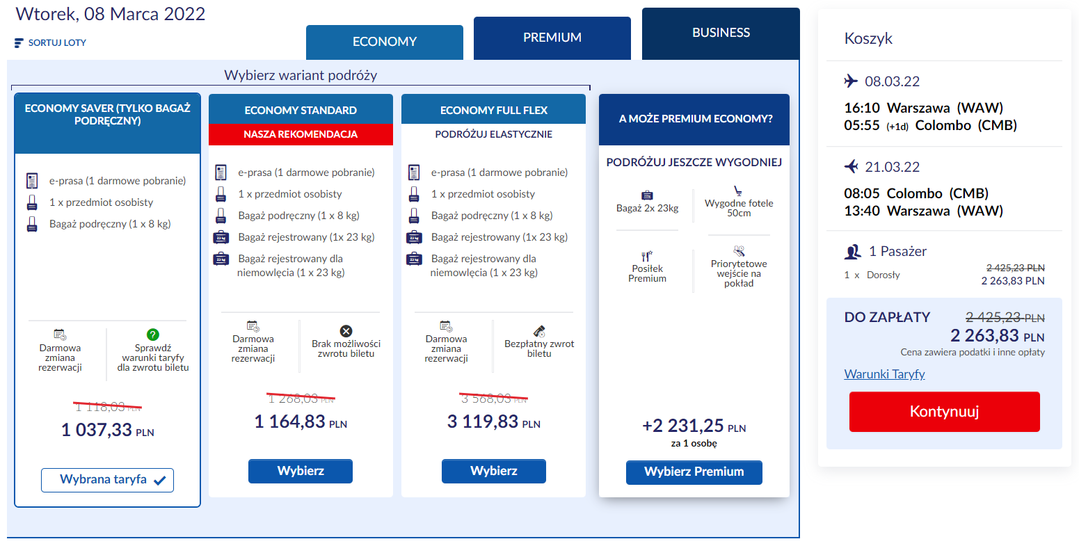1079x546 pixels.
Task: Click the calendar icon in Economy Standard
Action: point(253,326)
